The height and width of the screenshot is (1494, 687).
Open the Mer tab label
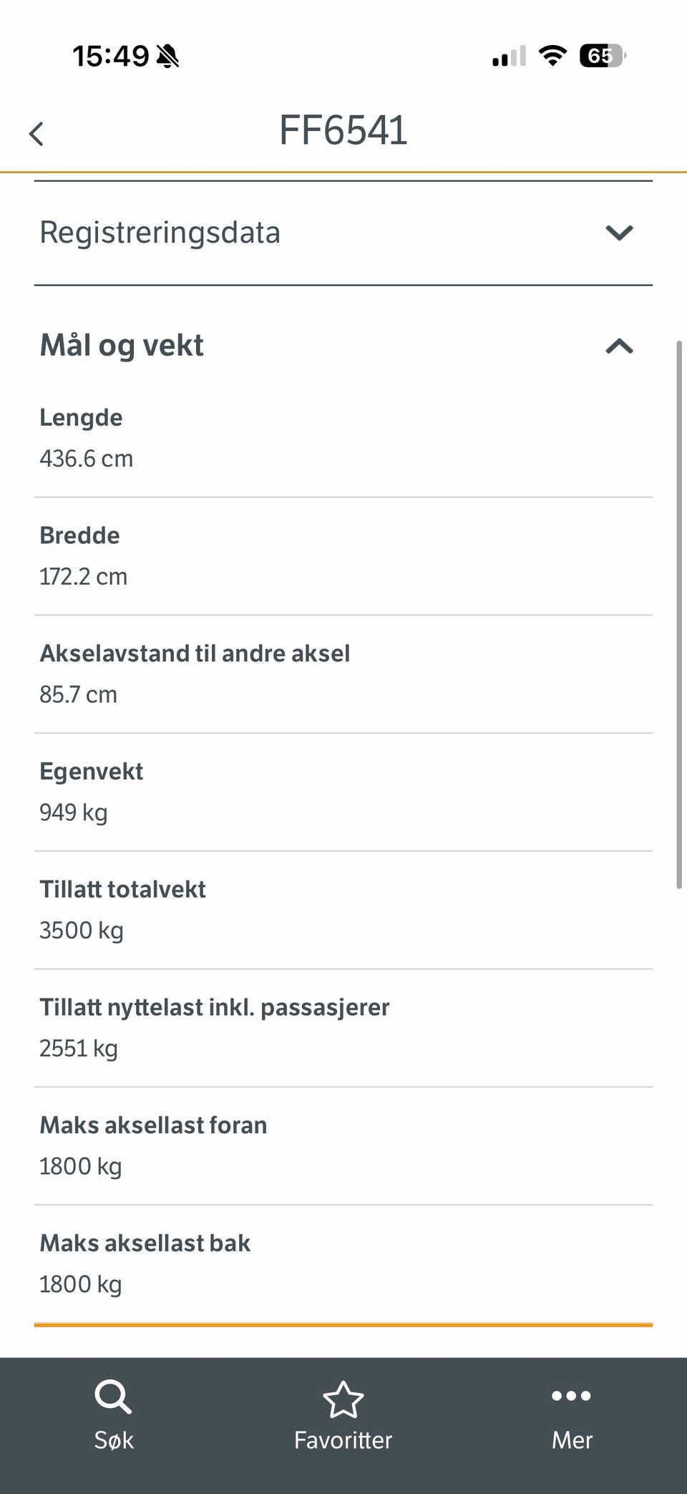click(572, 1440)
